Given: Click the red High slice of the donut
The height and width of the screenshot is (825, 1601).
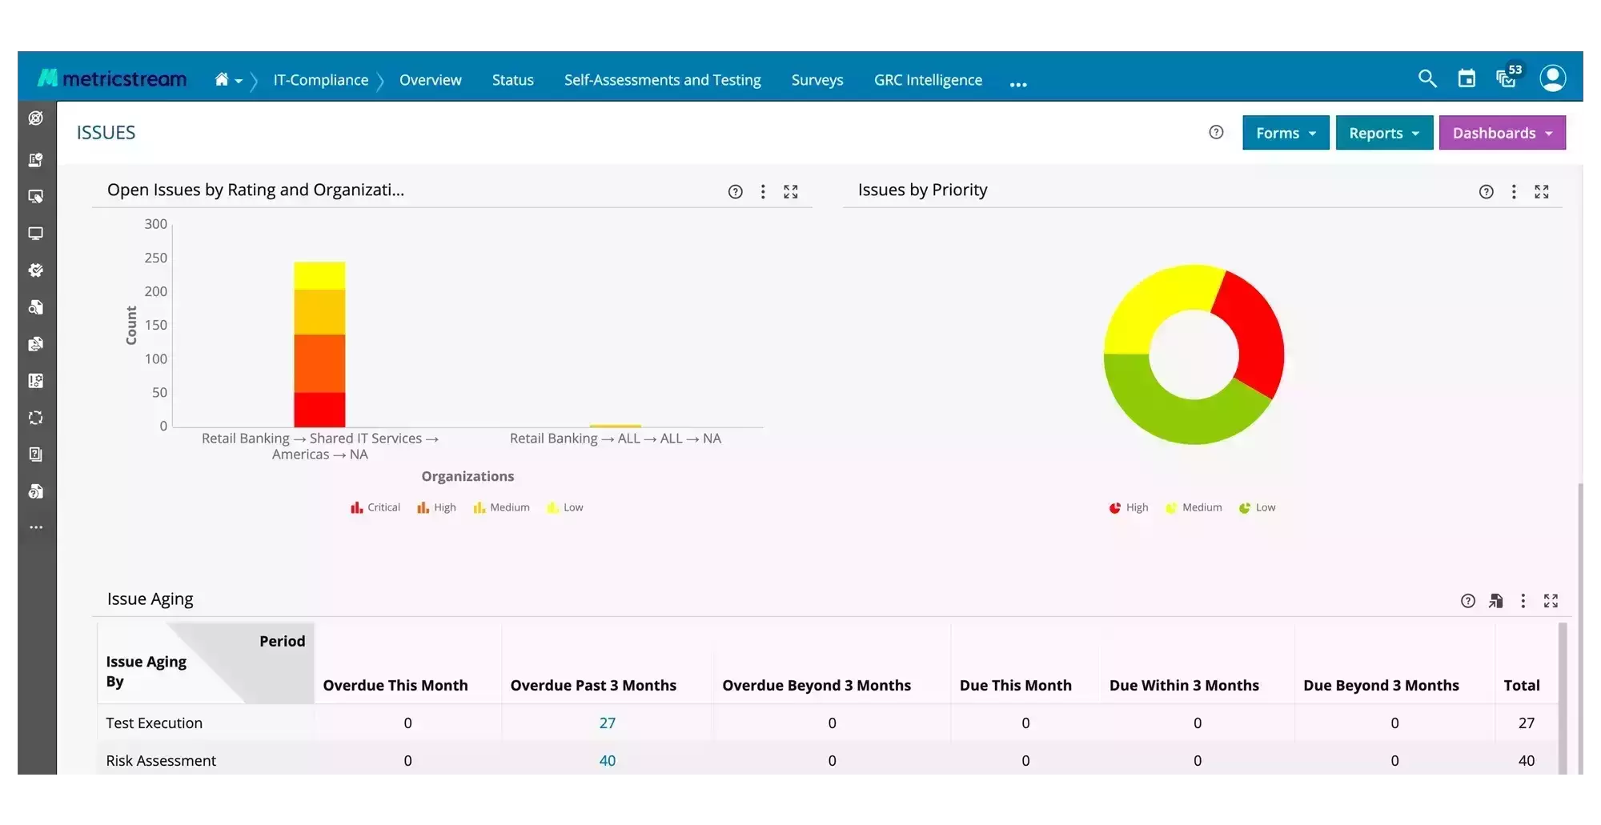Looking at the screenshot, I should [x=1257, y=336].
